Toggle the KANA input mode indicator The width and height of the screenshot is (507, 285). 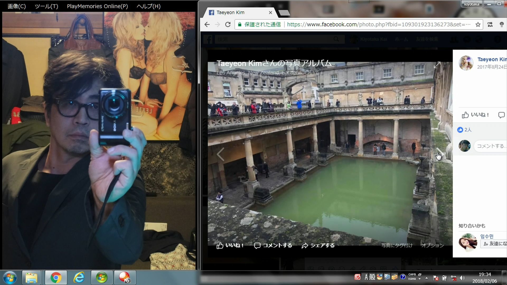(x=412, y=279)
